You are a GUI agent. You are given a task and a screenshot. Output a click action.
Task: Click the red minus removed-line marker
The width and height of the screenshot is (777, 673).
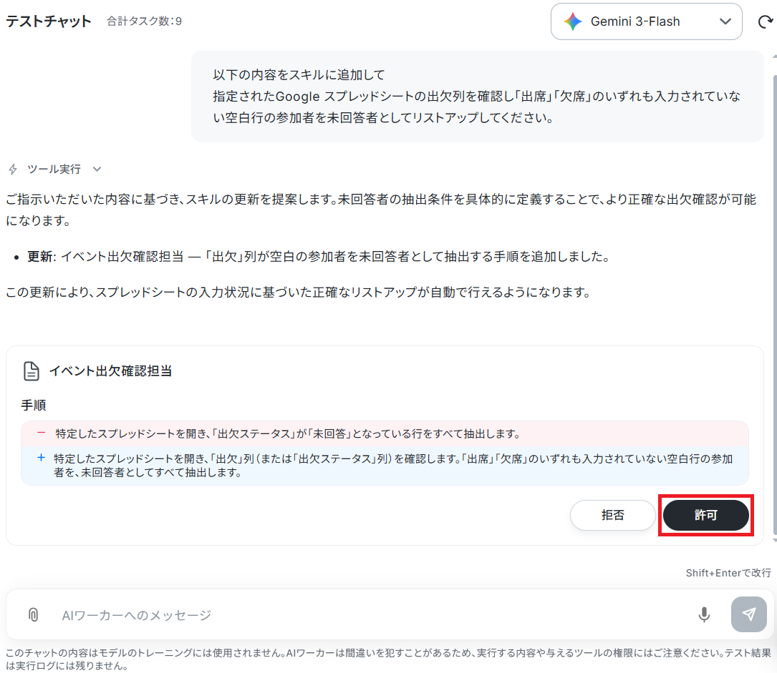(42, 433)
